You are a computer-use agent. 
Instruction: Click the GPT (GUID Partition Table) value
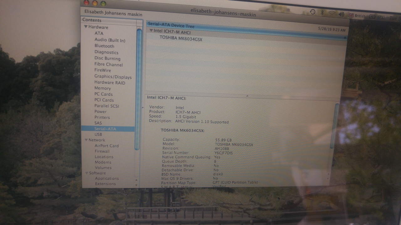[x=235, y=182]
